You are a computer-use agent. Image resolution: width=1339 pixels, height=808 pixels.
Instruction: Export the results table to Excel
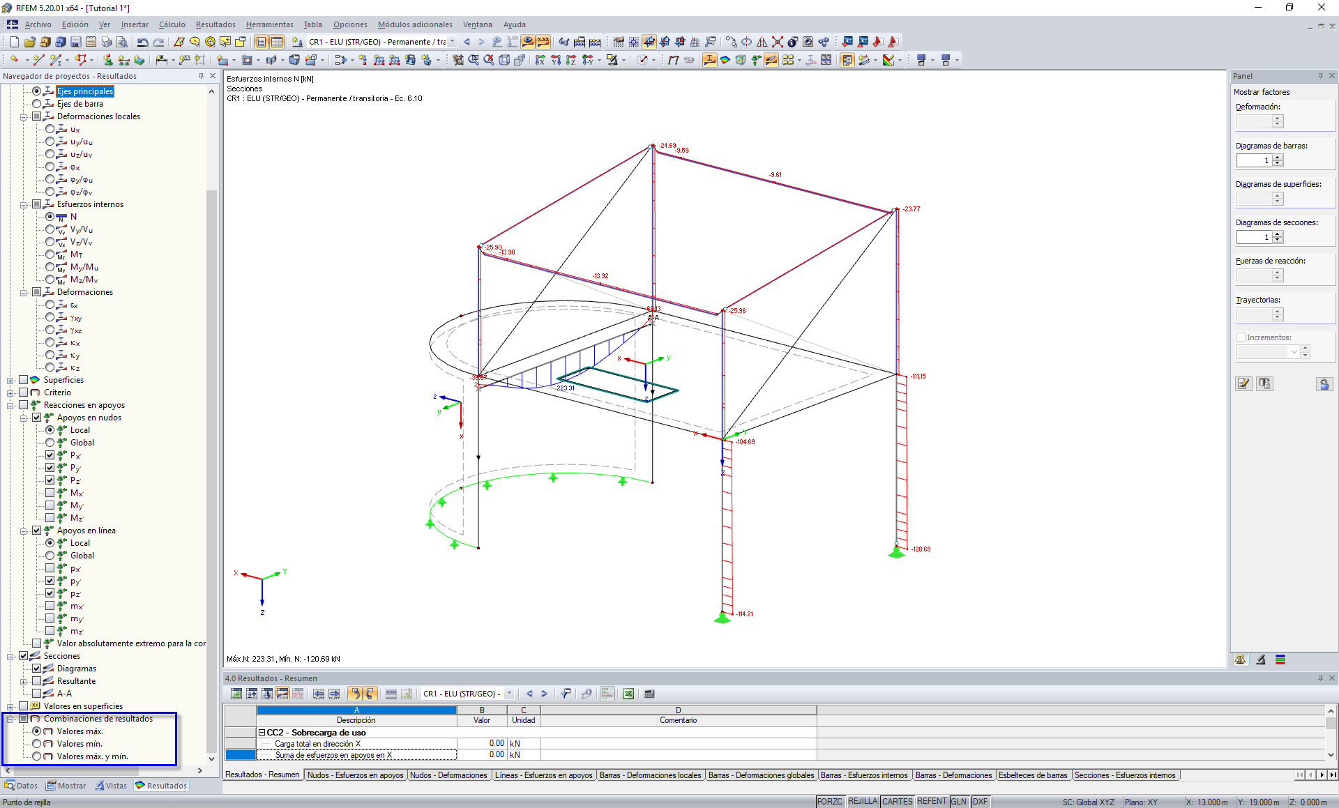[x=628, y=694]
